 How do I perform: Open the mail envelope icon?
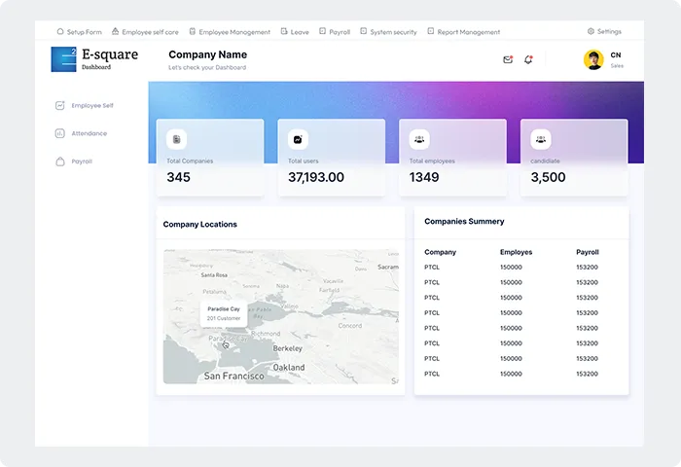(x=508, y=59)
